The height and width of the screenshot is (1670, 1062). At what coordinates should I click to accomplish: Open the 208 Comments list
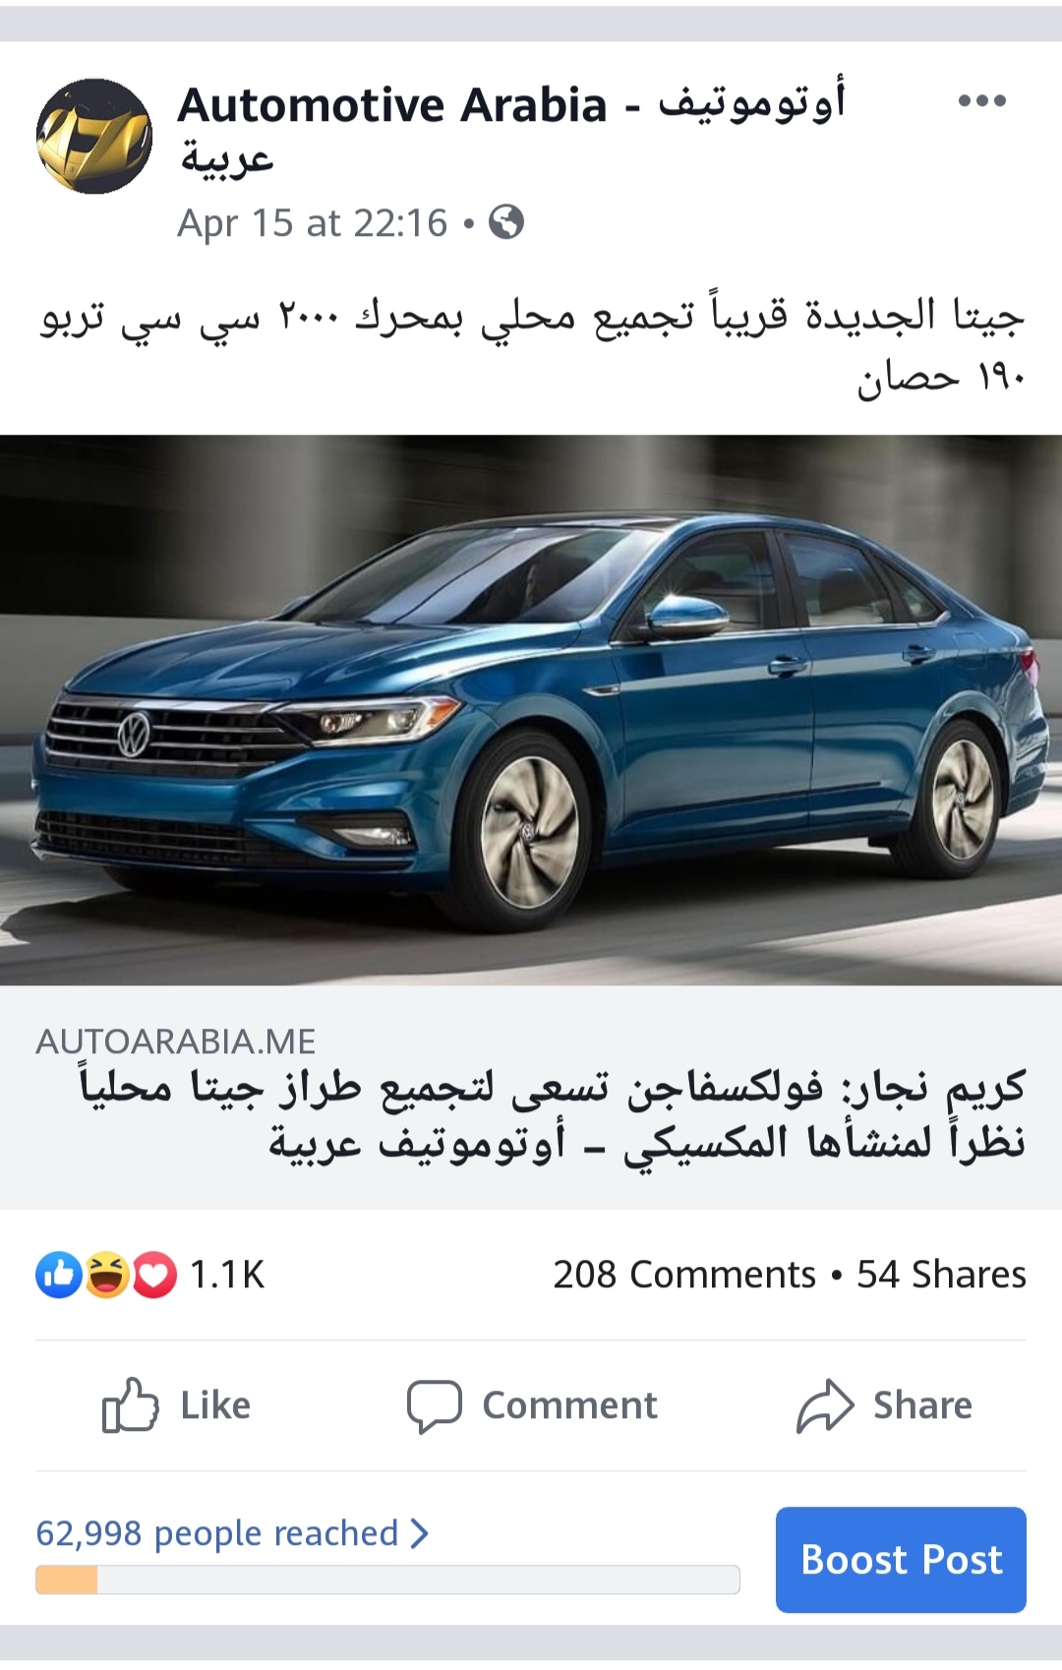(x=684, y=1275)
